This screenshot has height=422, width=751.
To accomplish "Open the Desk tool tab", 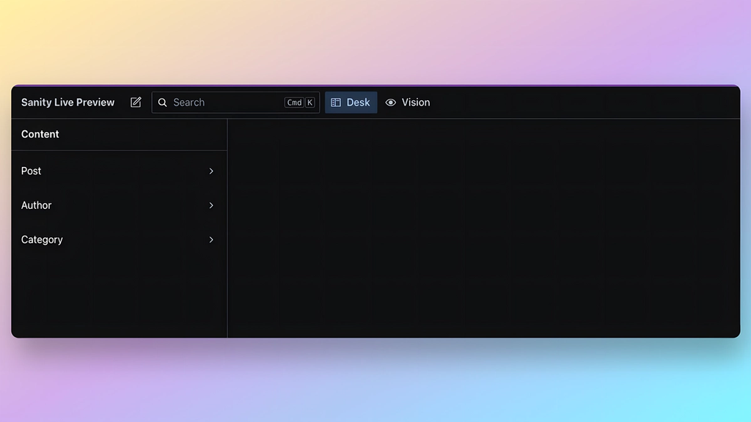I will tap(351, 103).
